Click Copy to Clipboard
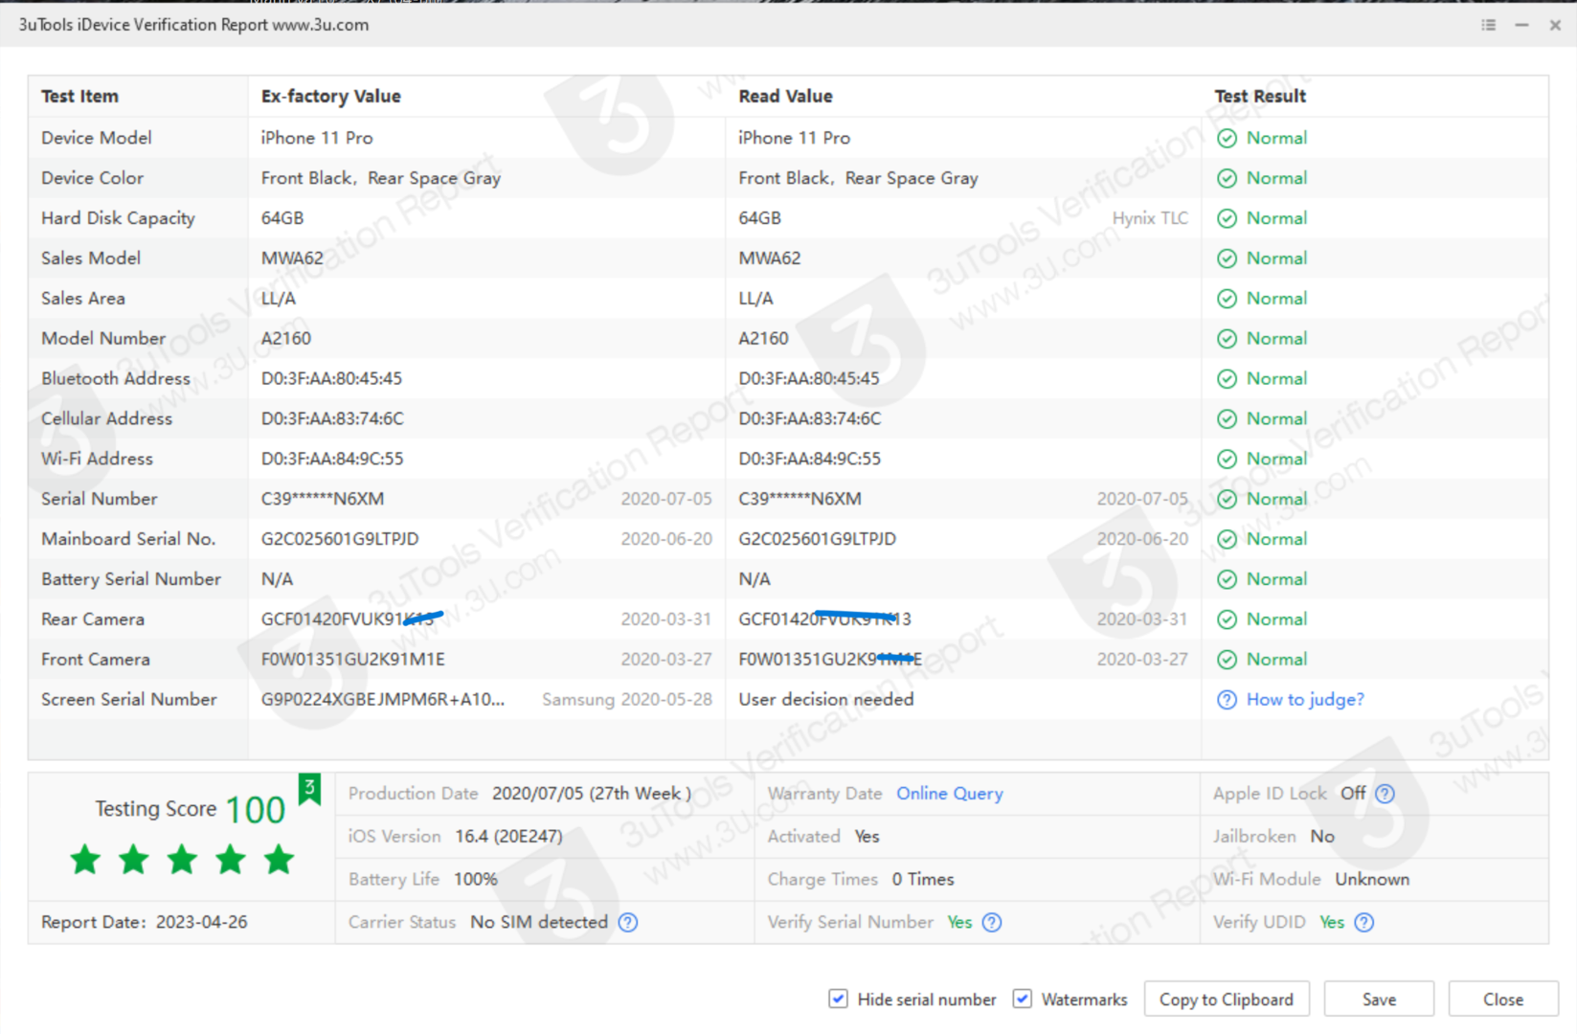 tap(1227, 999)
